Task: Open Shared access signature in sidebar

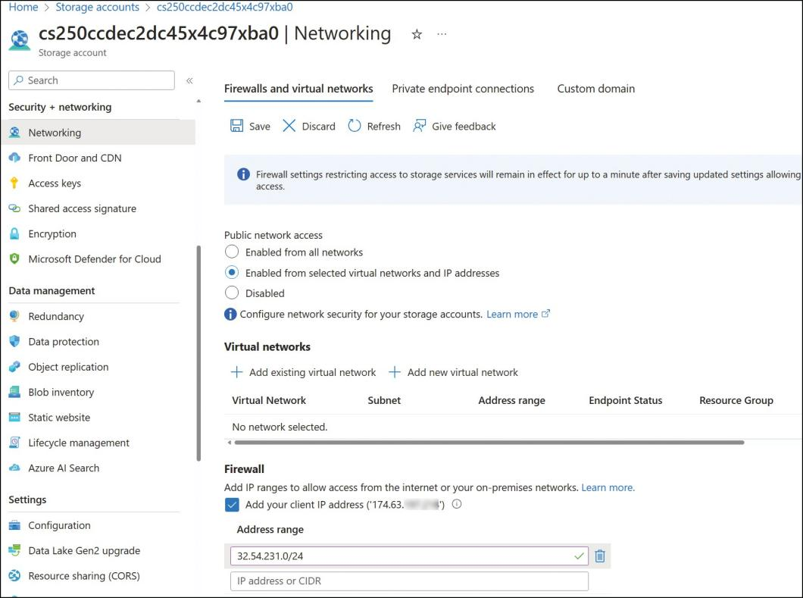Action: tap(82, 208)
